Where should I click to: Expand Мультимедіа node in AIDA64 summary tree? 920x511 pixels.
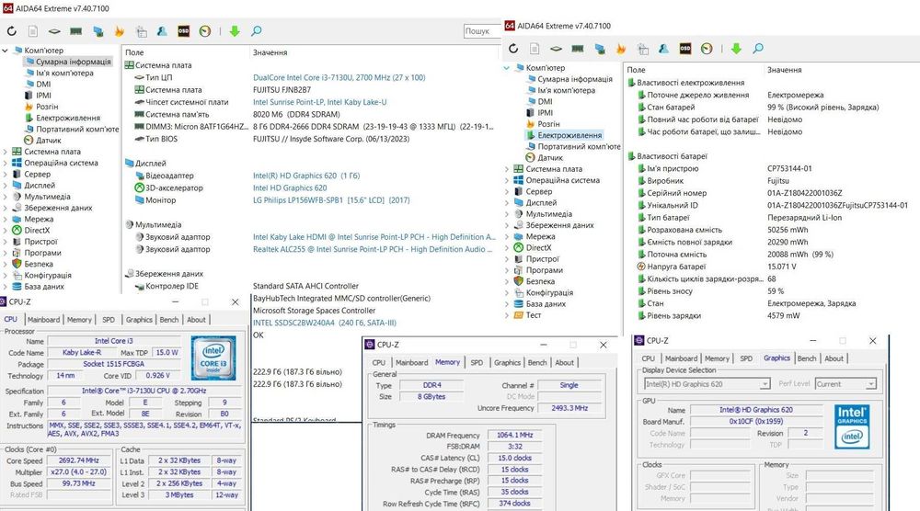pos(6,197)
